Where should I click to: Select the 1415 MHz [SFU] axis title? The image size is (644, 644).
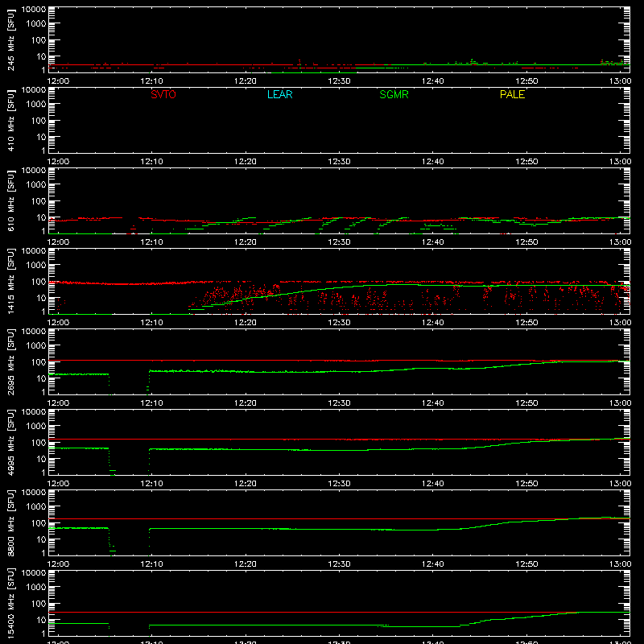10,281
